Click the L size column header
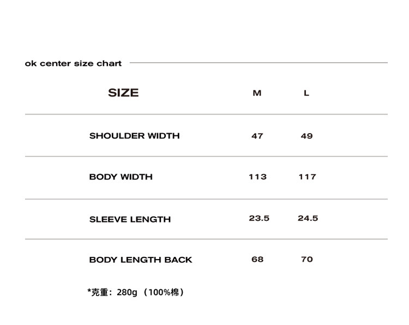 point(306,93)
